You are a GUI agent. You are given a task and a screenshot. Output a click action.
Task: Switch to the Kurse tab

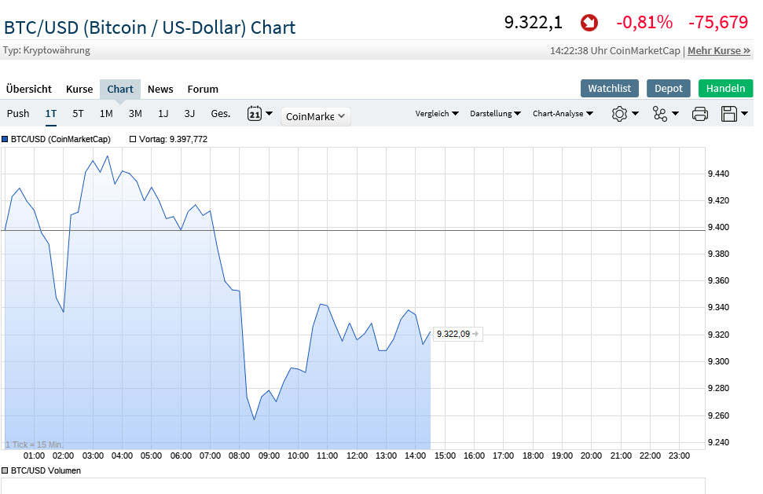tap(79, 89)
